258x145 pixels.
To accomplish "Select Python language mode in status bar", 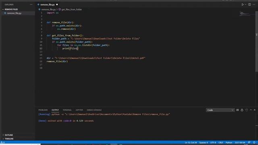I will (229, 143).
